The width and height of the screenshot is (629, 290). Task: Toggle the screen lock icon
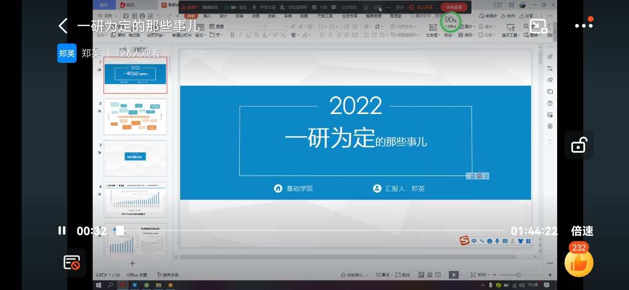click(578, 145)
